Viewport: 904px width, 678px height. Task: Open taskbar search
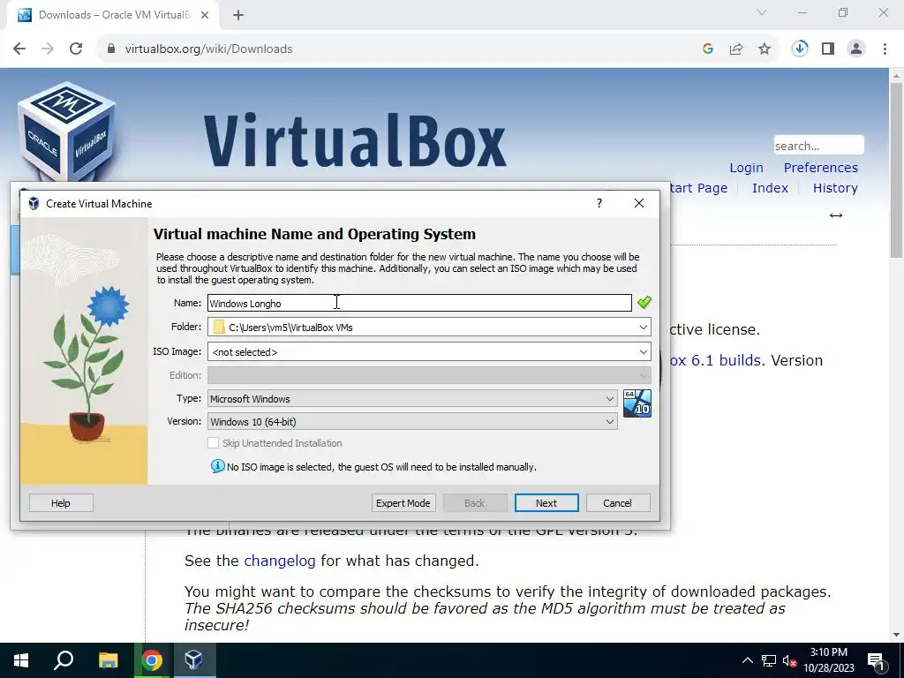point(64,660)
